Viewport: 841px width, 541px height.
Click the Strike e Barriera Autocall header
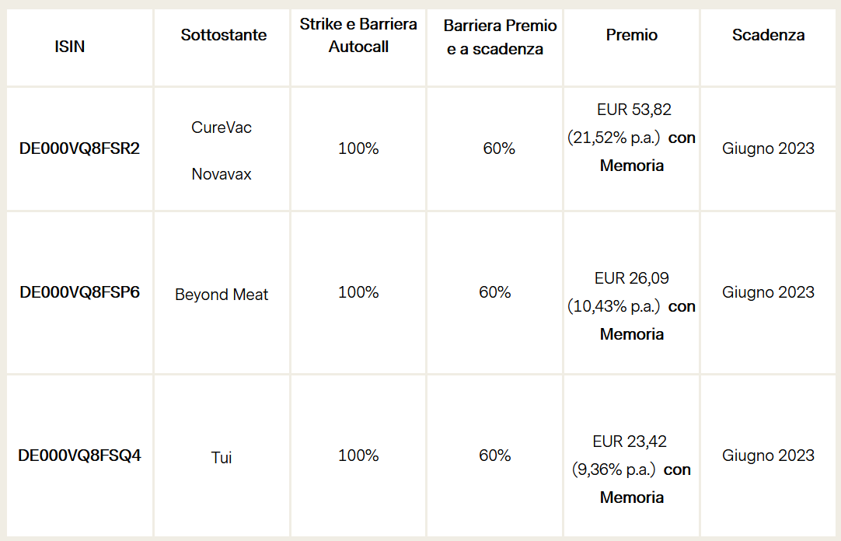click(x=358, y=36)
